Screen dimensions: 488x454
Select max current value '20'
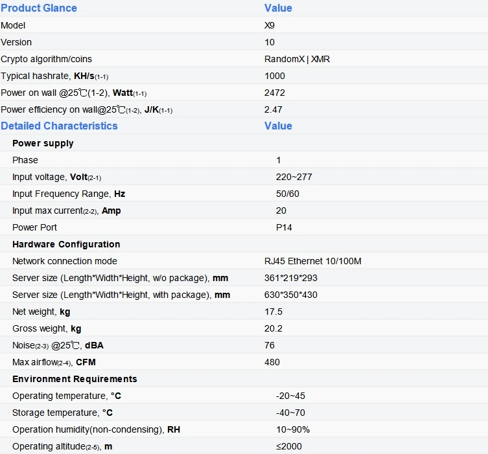pyautogui.click(x=281, y=210)
